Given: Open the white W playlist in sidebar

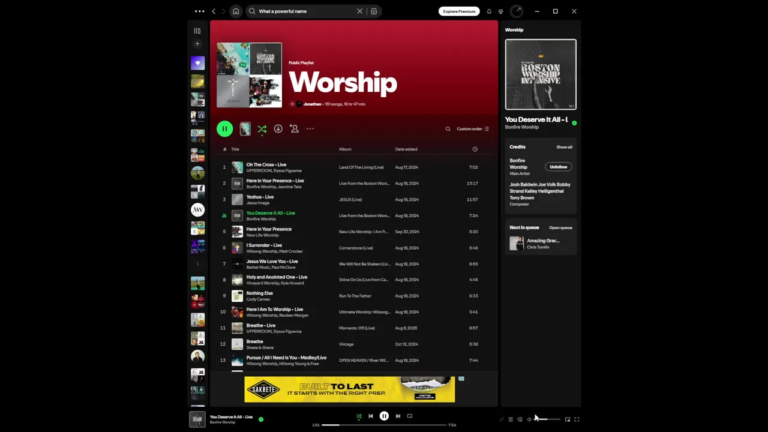Looking at the screenshot, I should point(197,209).
